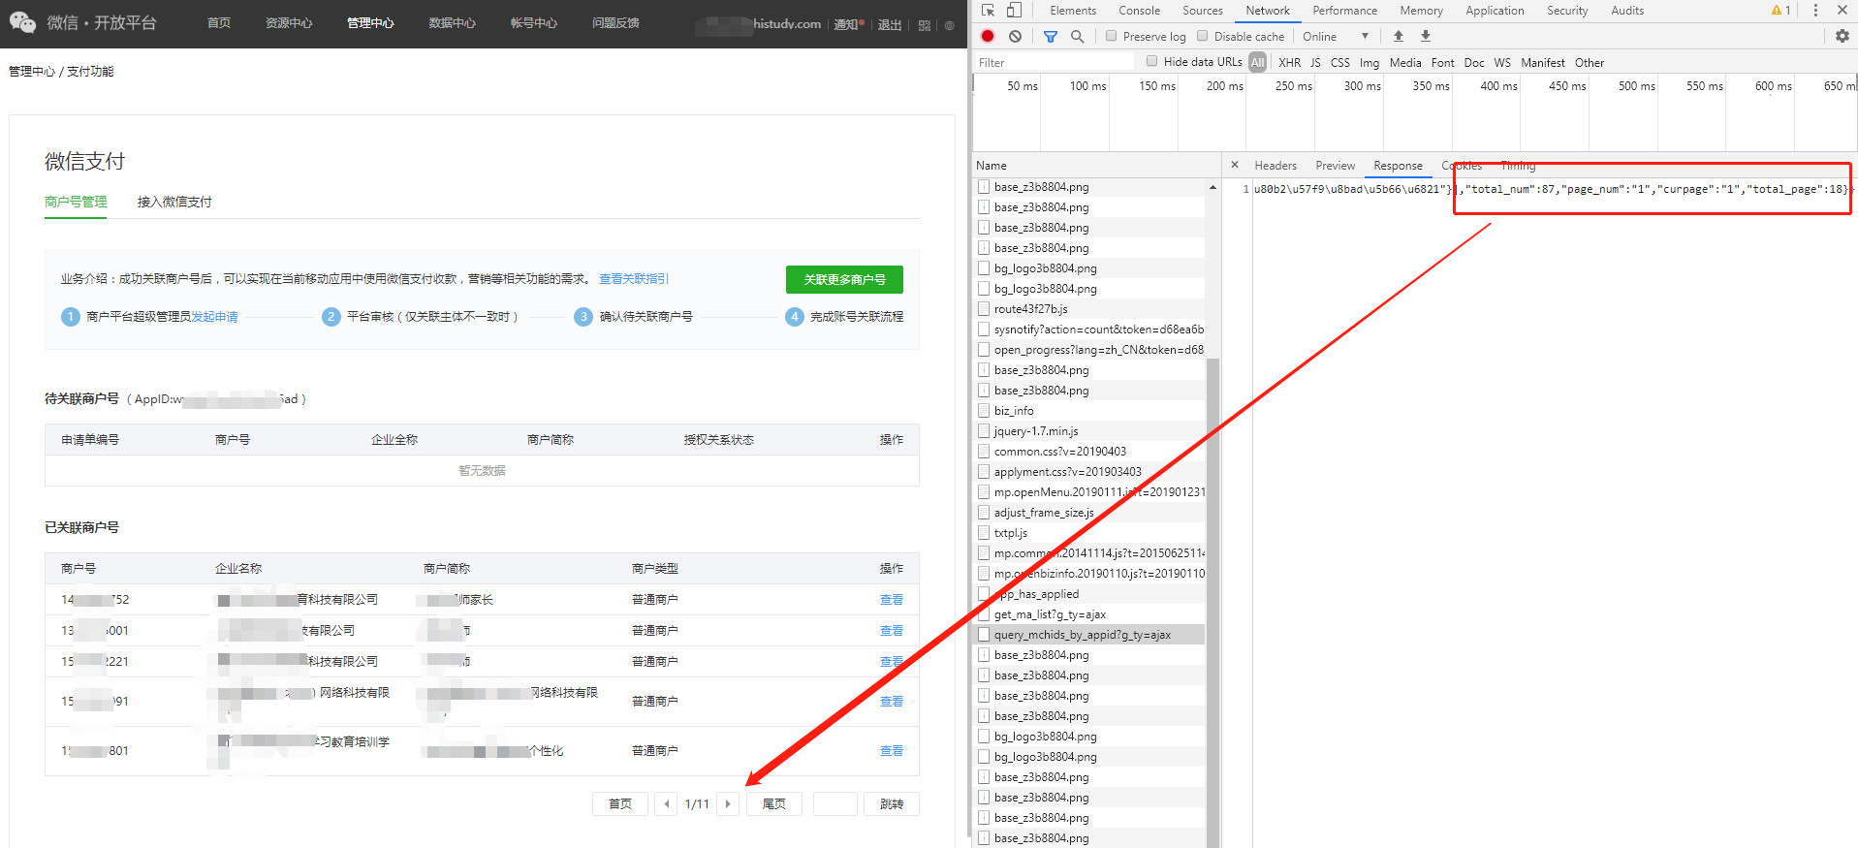The image size is (1858, 848).
Task: Filter network requests by Img
Action: 1370,62
